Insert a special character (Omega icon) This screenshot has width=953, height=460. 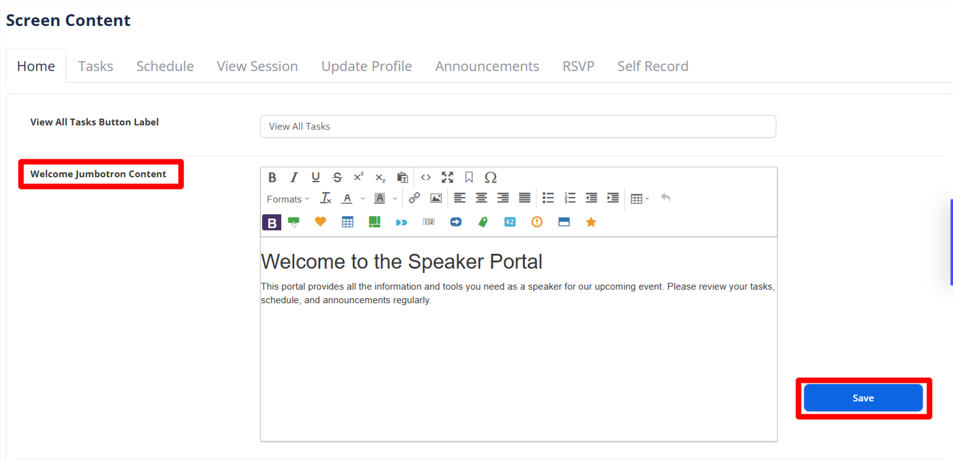(x=491, y=178)
